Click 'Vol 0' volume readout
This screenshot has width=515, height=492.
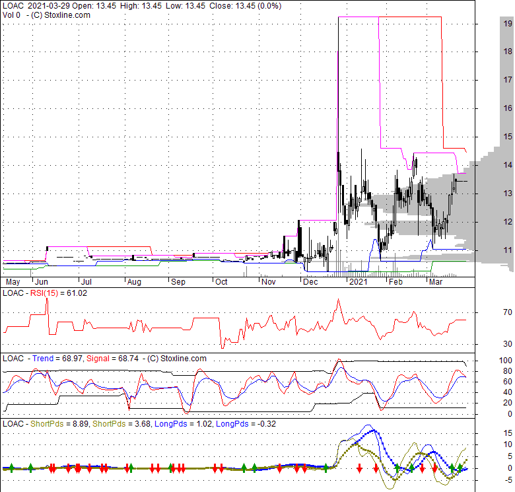point(11,15)
